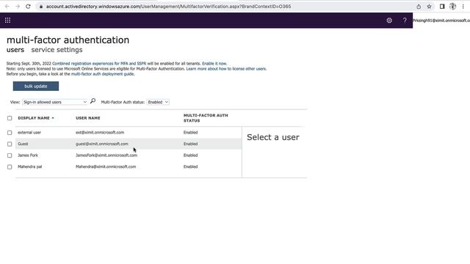470x264 pixels.
Task: Click the Enable it now link
Action: 214,64
